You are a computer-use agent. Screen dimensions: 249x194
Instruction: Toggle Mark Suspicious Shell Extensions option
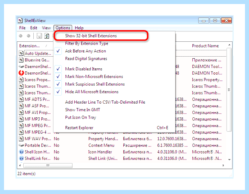(114, 84)
